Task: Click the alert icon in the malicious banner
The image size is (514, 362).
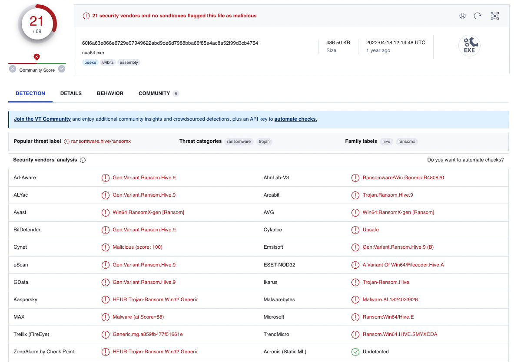Action: [86, 16]
